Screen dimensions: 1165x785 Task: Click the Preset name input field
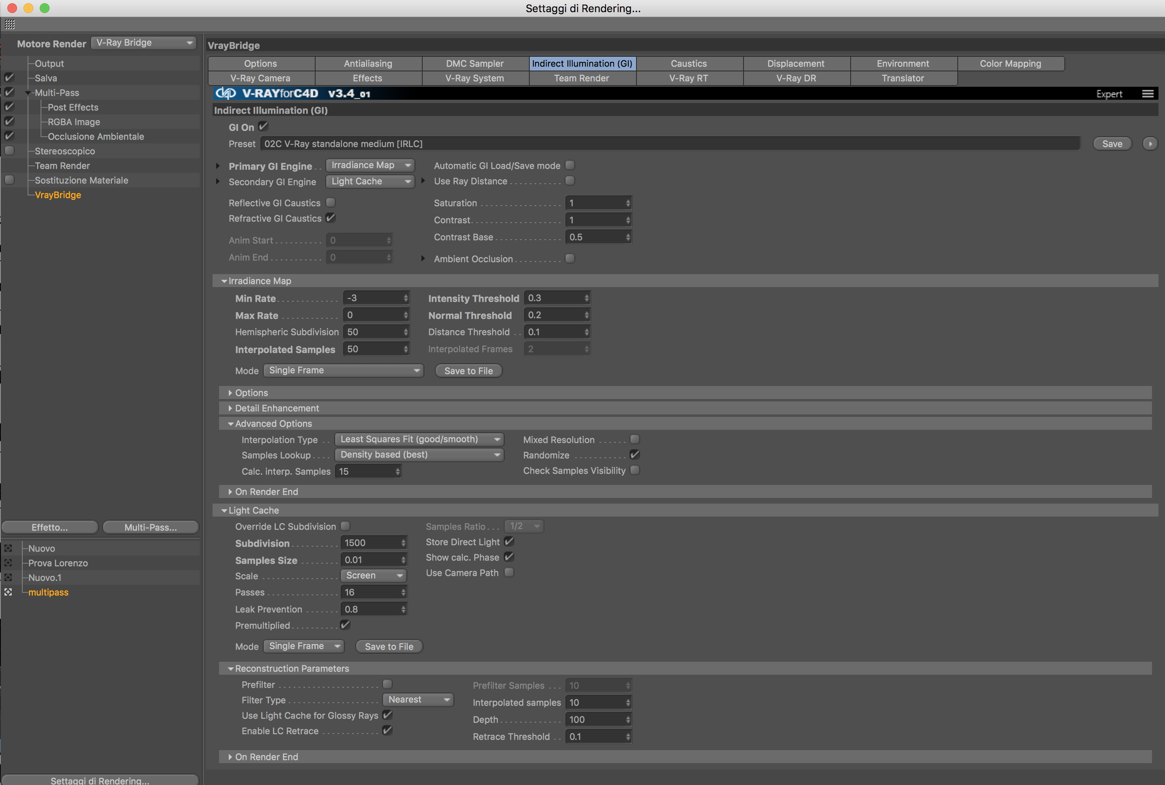tap(669, 144)
